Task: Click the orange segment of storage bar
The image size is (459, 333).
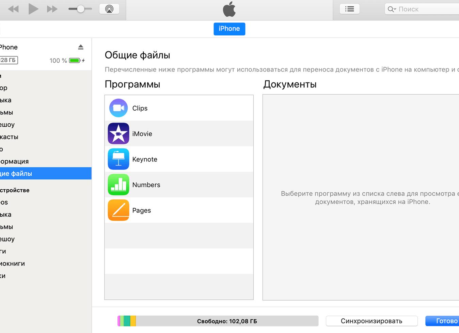Action: click(133, 321)
